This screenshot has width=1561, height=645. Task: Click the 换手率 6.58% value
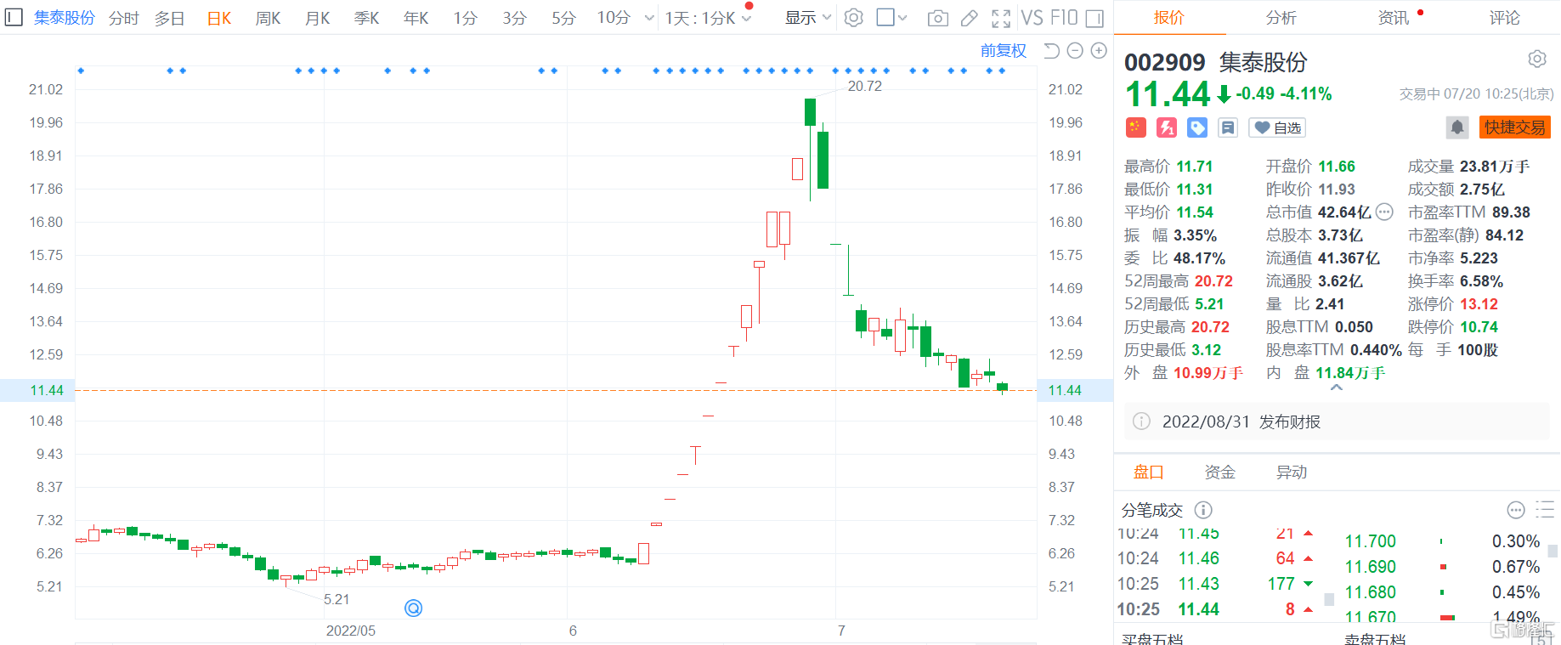click(x=1481, y=281)
